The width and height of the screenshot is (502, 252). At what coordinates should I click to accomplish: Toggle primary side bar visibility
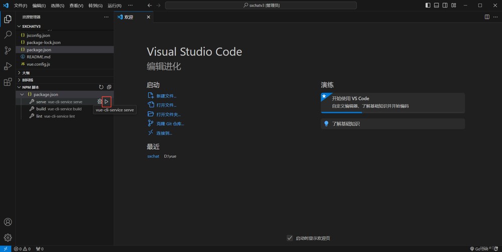pos(428,6)
